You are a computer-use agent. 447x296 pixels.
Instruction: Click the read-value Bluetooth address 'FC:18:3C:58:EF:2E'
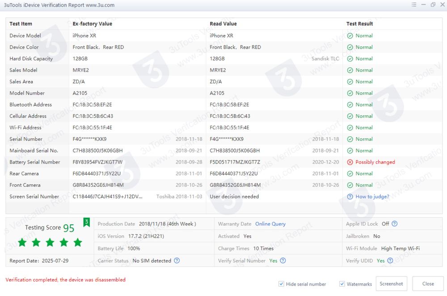pyautogui.click(x=229, y=105)
